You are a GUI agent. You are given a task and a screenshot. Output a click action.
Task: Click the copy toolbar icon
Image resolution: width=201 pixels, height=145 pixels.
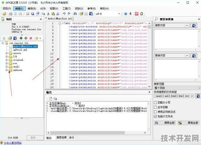[43, 14]
